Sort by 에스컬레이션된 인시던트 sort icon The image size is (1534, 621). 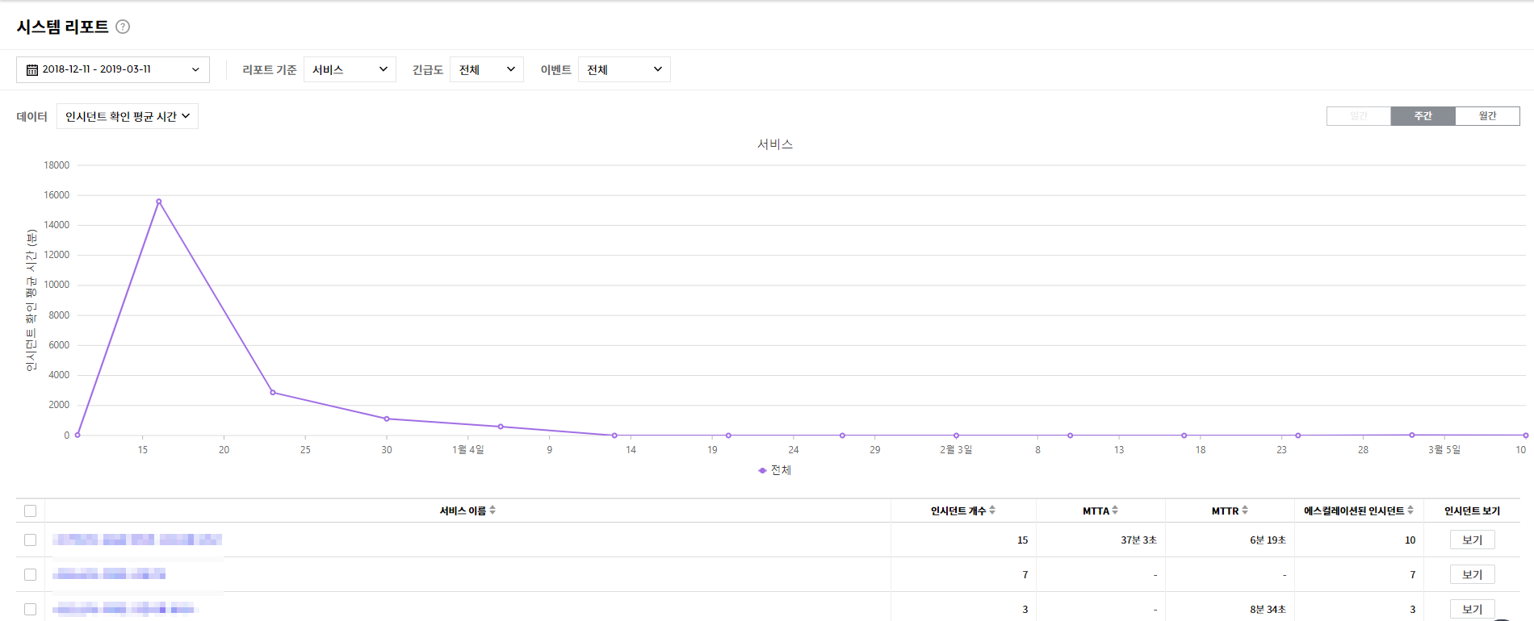1410,511
